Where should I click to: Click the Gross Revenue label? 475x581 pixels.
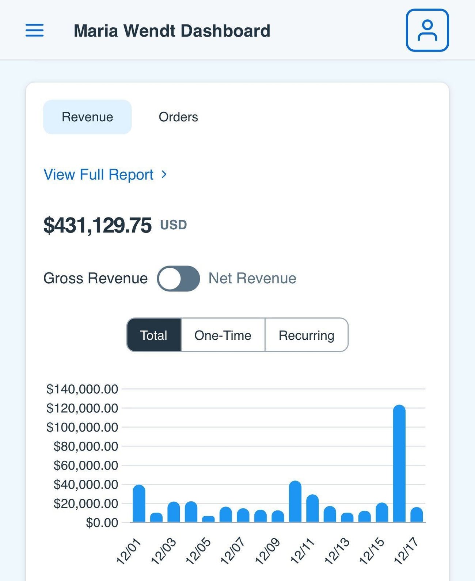point(95,279)
